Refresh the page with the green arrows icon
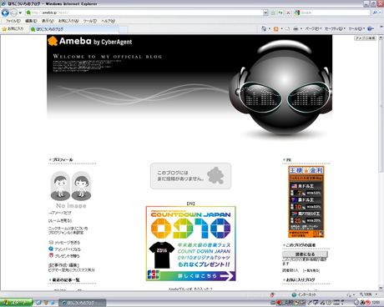The height and width of the screenshot is (307, 384). coord(280,13)
